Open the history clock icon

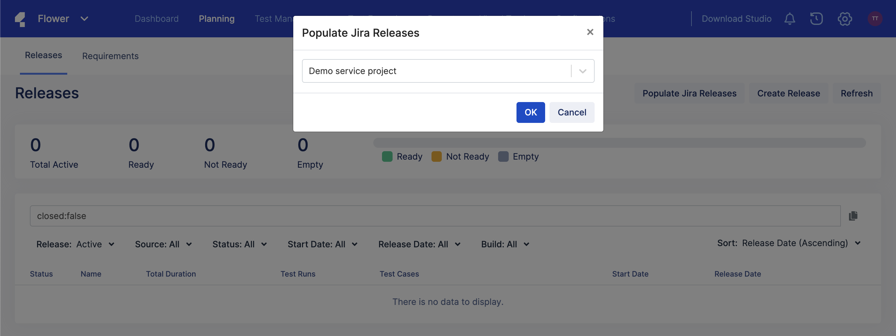[816, 19]
